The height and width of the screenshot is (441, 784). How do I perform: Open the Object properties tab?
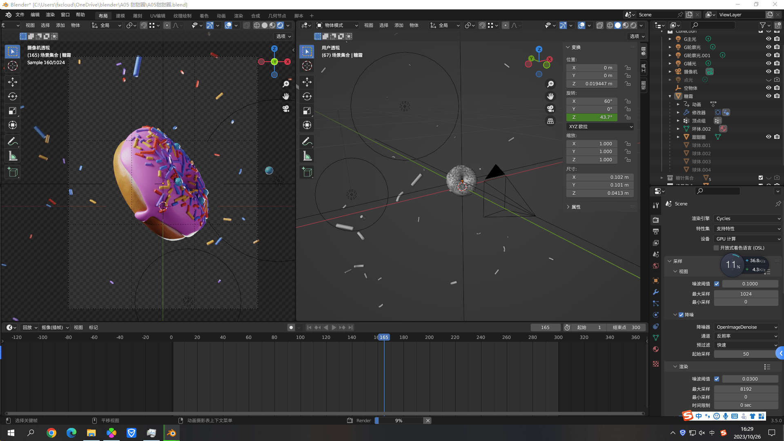point(656,281)
